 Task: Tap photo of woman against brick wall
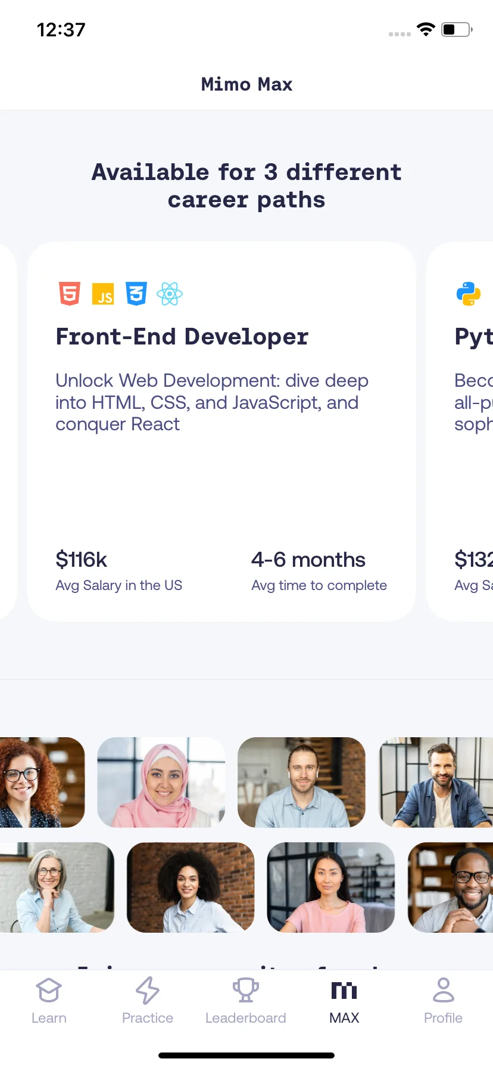191,887
